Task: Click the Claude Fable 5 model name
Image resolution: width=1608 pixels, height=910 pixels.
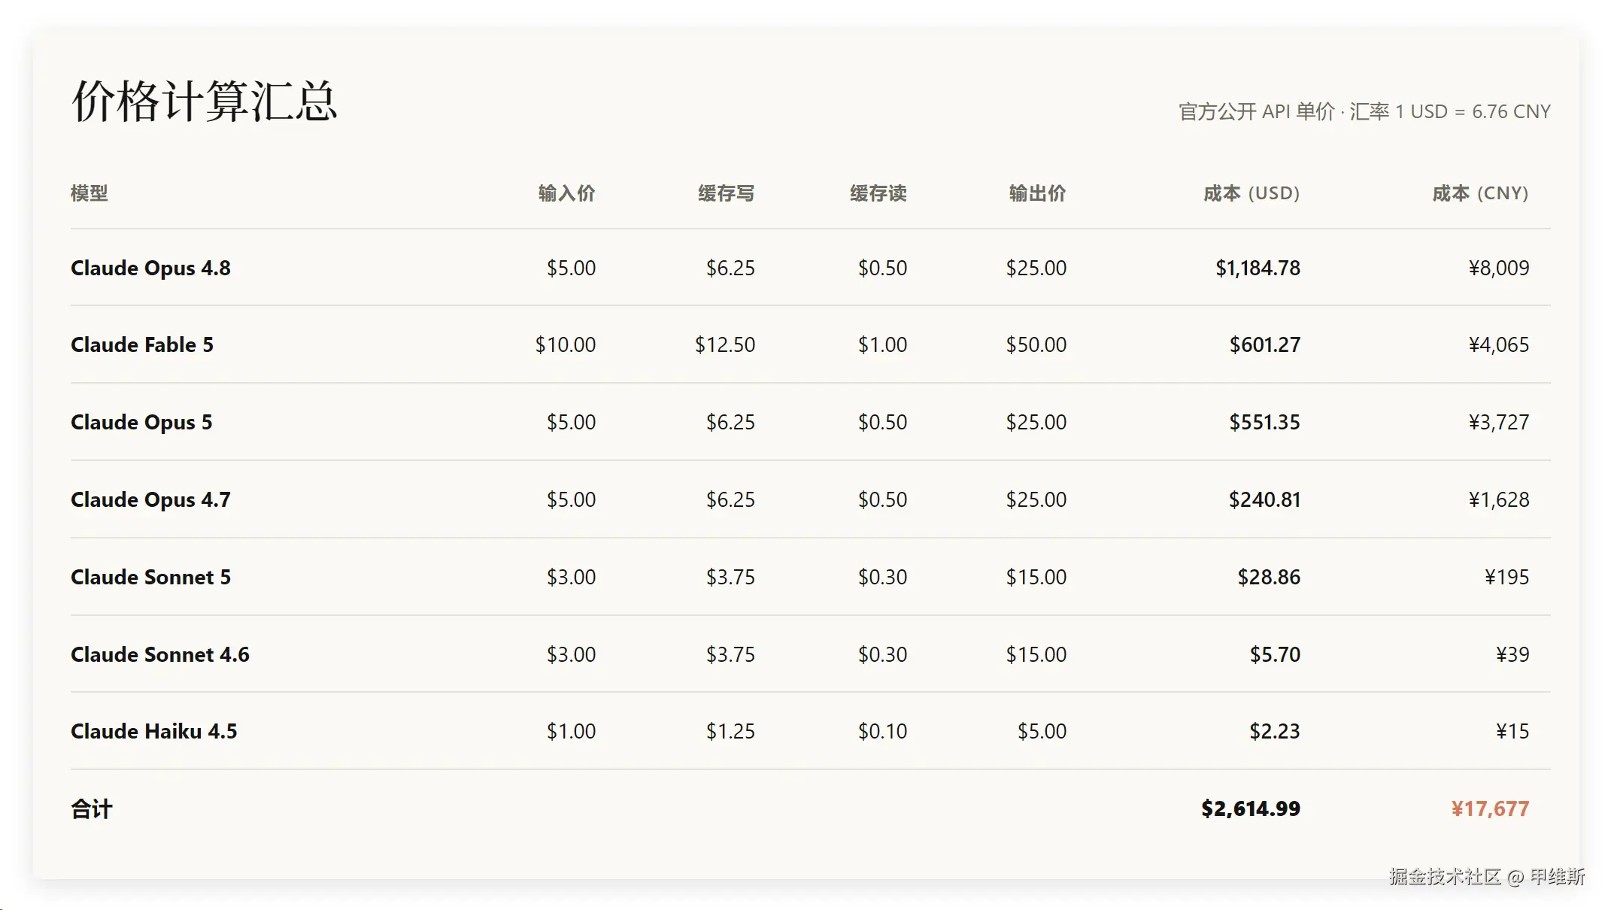Action: pos(142,344)
